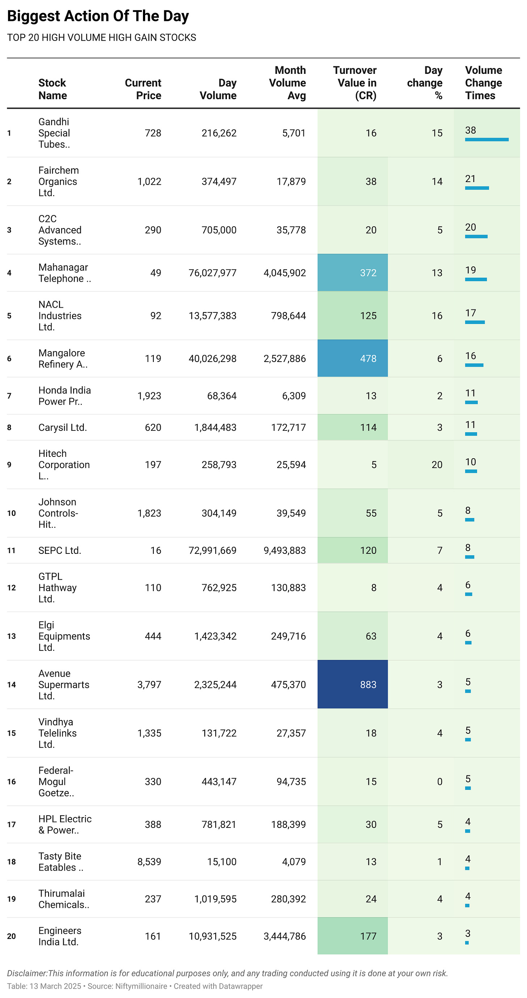Select Elgi Equipments Ltd. stock name
The height and width of the screenshot is (998, 527).
[64, 636]
